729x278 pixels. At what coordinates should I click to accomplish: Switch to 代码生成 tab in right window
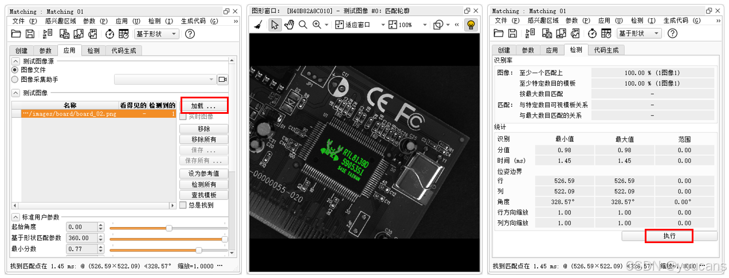coord(606,50)
